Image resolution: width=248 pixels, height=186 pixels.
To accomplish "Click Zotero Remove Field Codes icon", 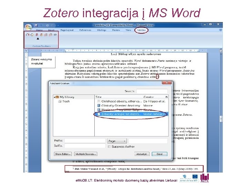I will (55, 34).
